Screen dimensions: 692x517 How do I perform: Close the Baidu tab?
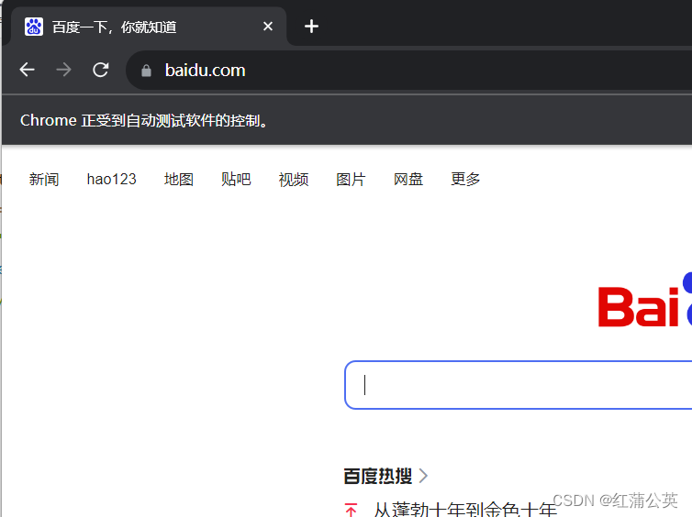[267, 27]
